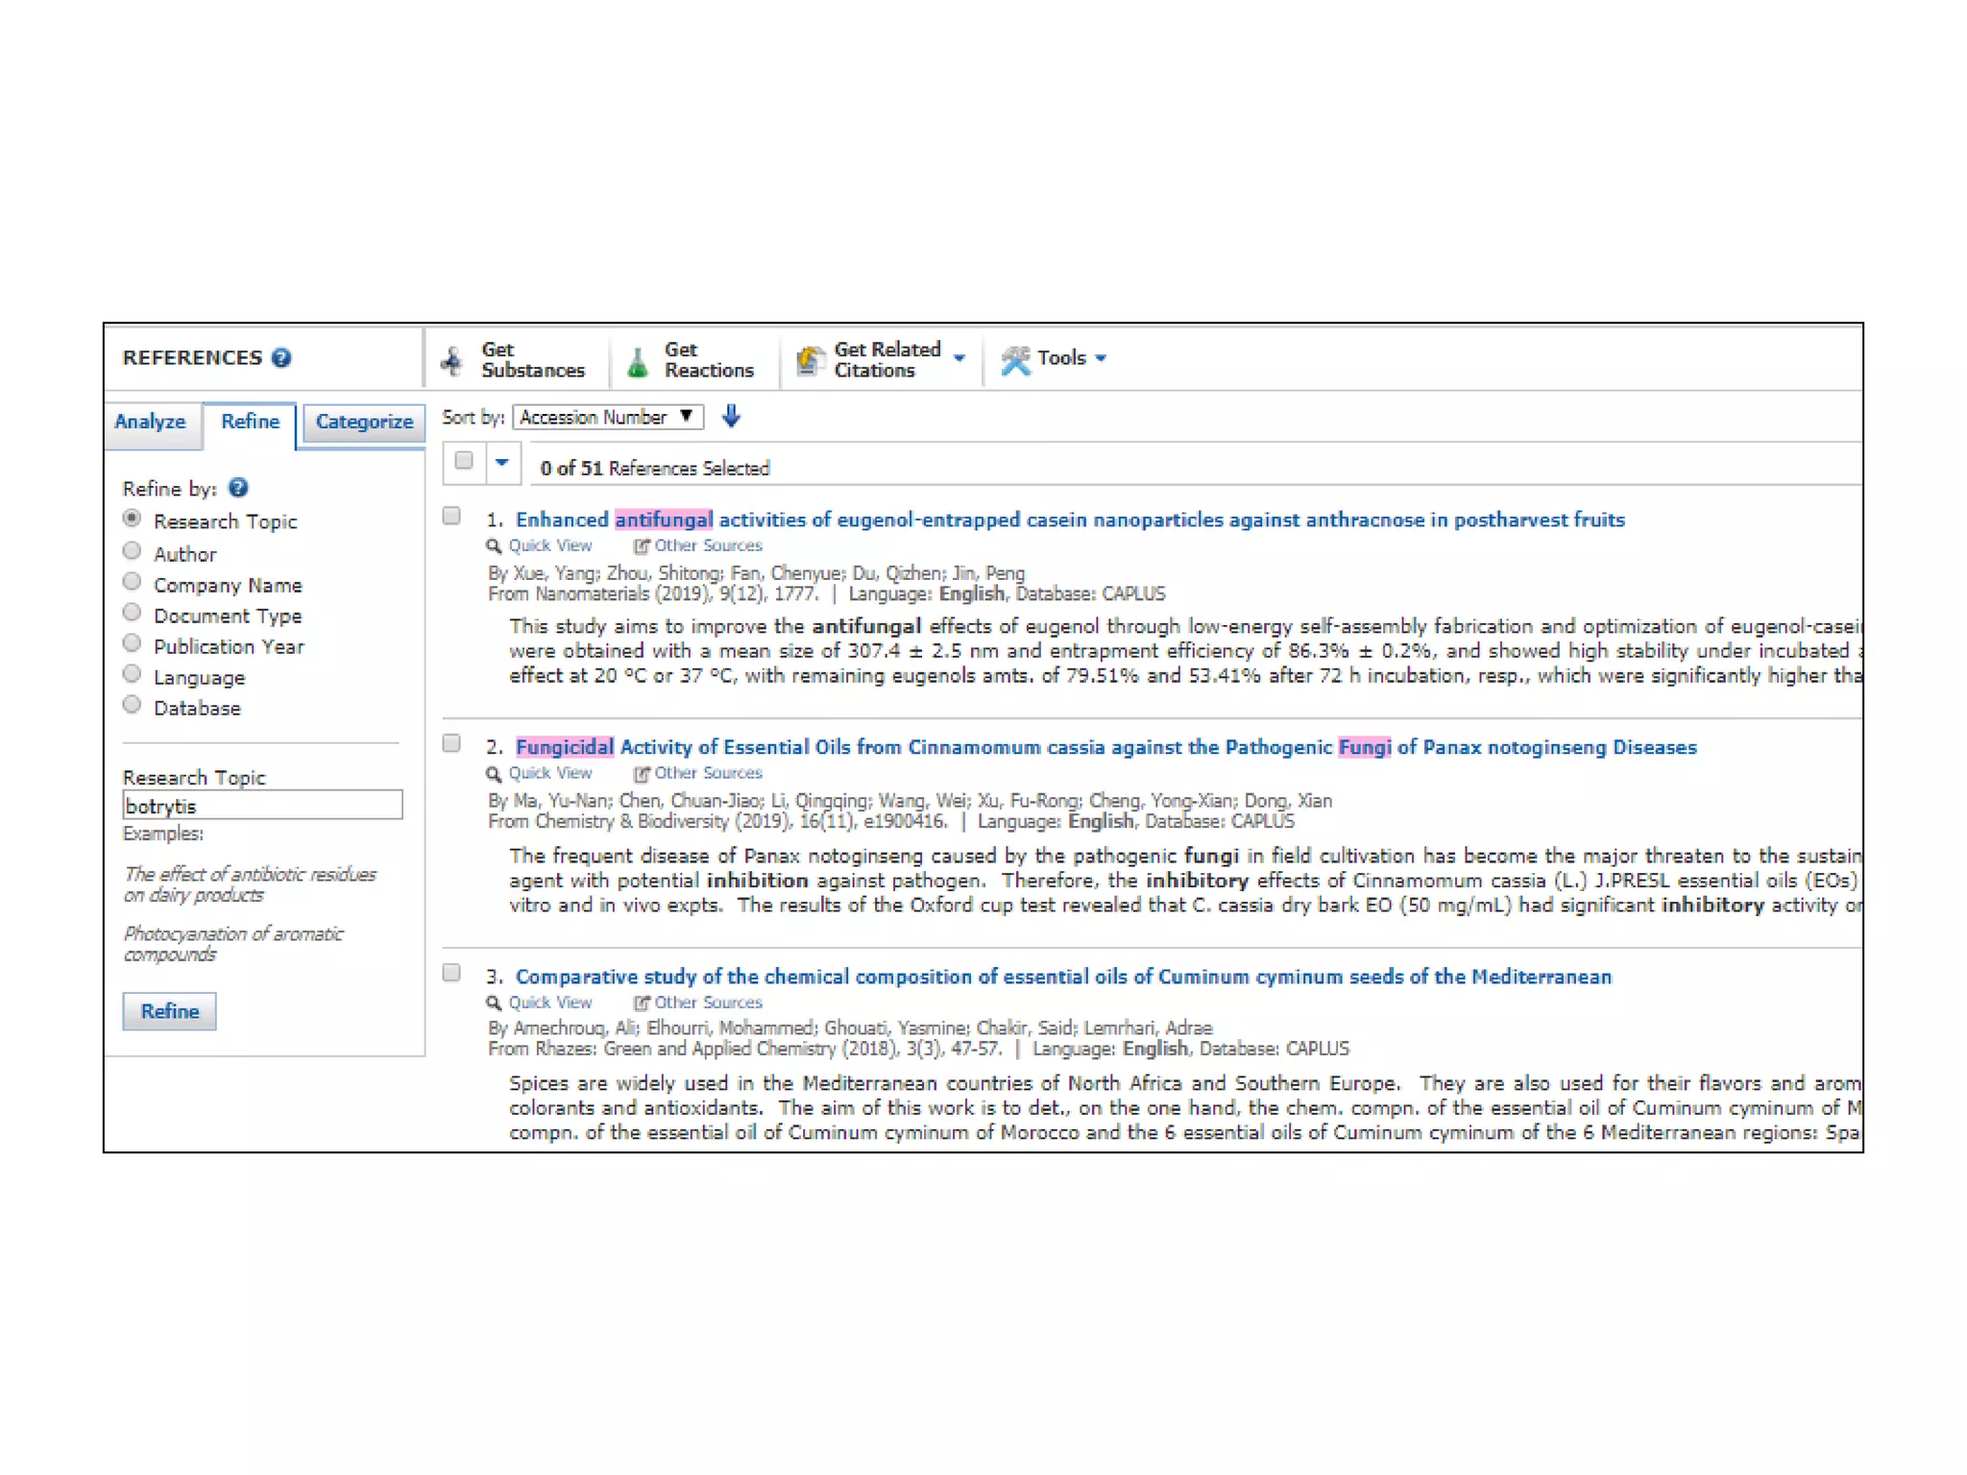1967x1475 pixels.
Task: Expand the Get Related Citations dropdown arrow
Action: [959, 358]
